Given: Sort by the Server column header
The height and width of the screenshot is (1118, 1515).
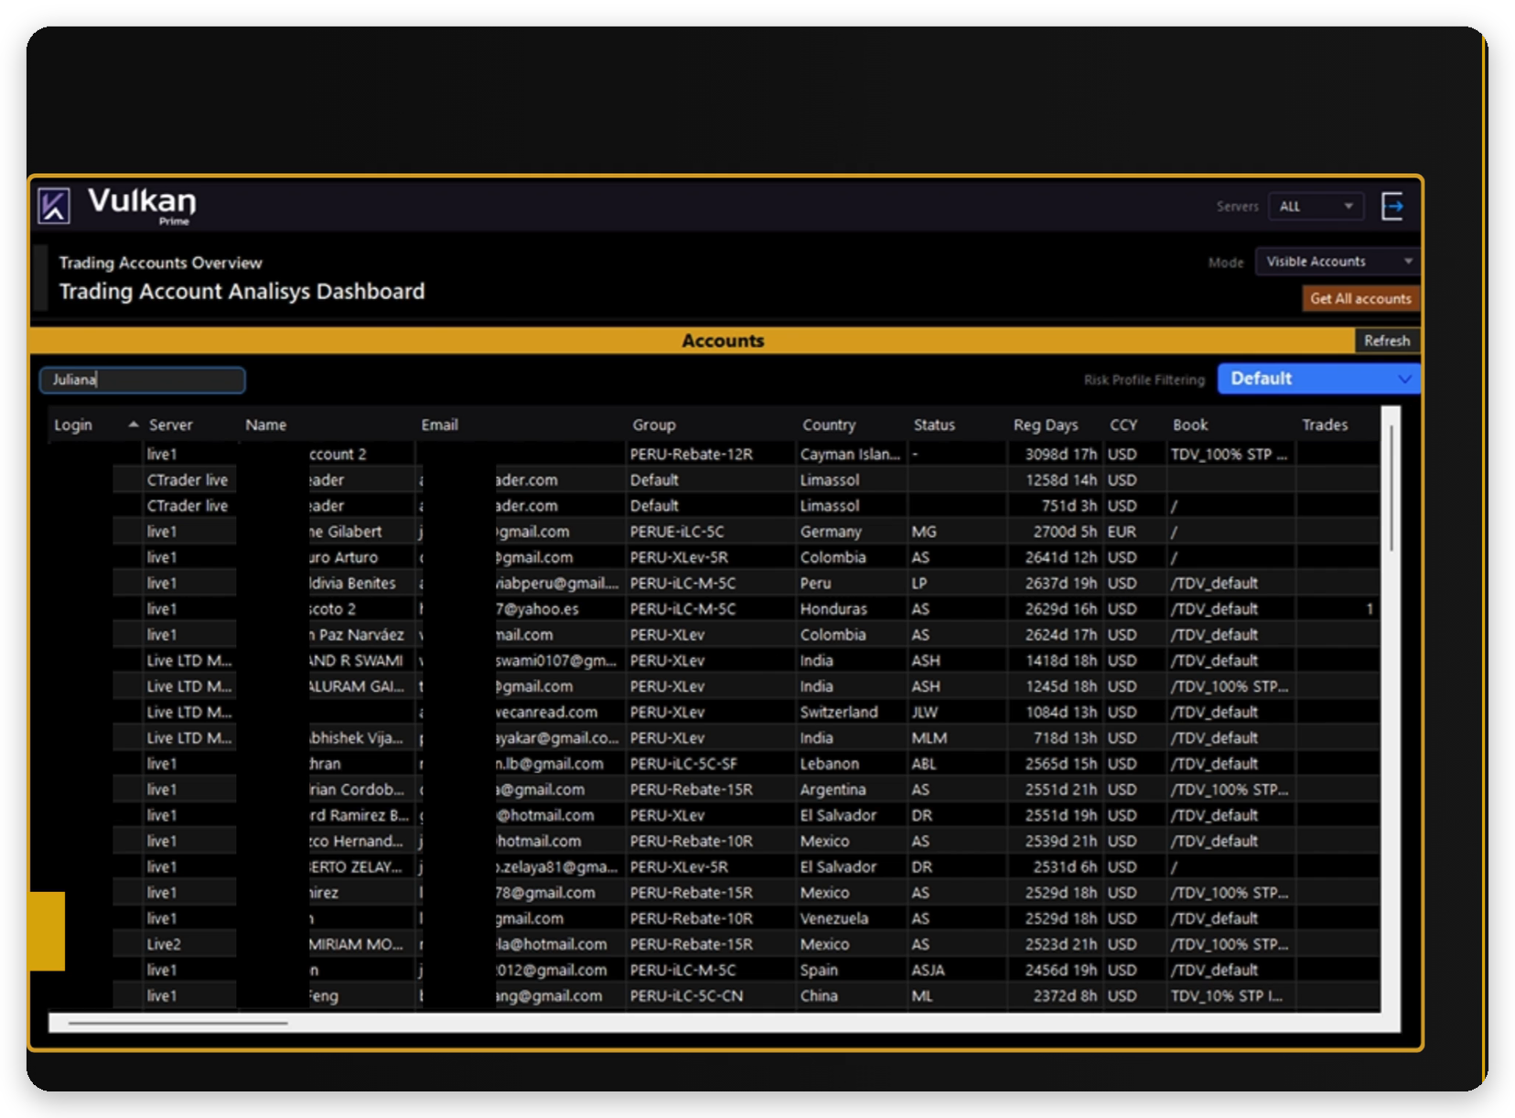Looking at the screenshot, I should pos(171,425).
